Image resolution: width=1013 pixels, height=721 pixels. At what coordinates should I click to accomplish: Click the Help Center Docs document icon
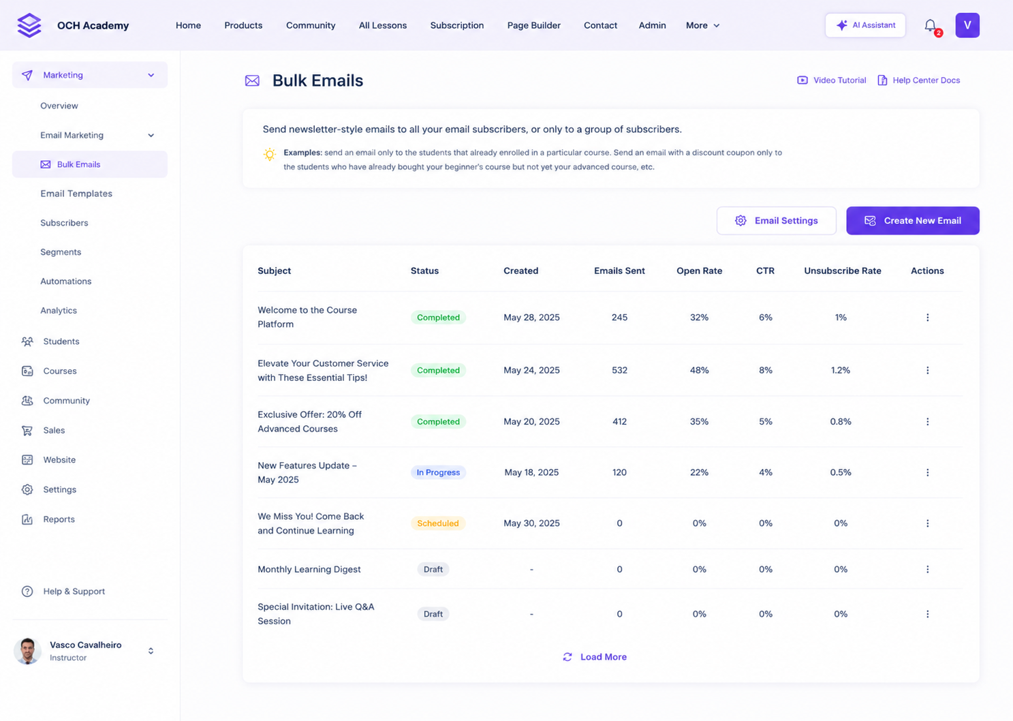tap(882, 80)
